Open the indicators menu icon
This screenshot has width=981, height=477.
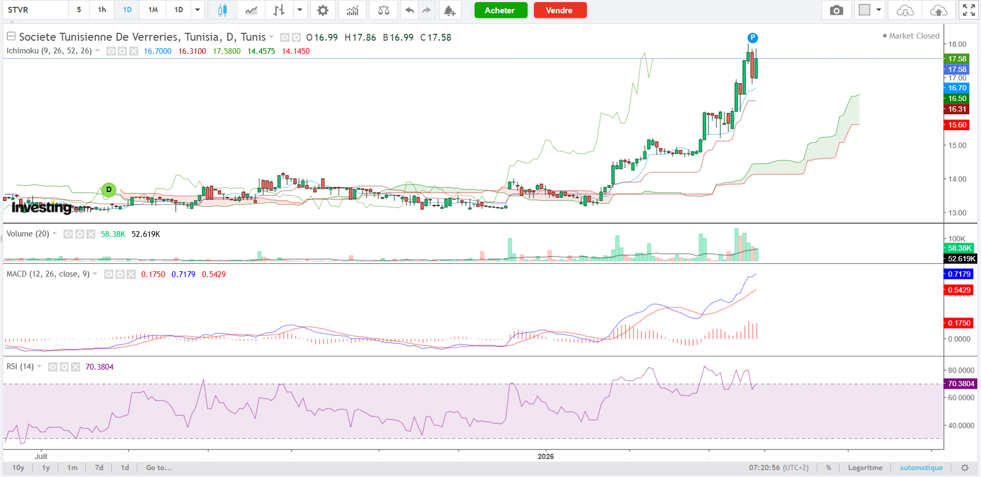[352, 10]
